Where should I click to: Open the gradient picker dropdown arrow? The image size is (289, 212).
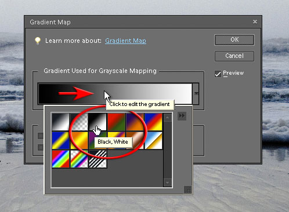point(196,94)
